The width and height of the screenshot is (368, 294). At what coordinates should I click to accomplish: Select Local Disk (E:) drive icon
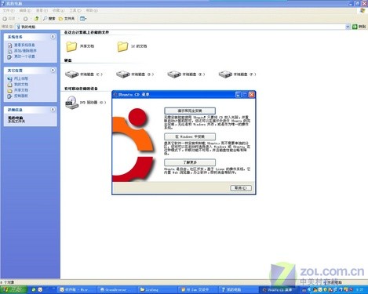click(174, 74)
